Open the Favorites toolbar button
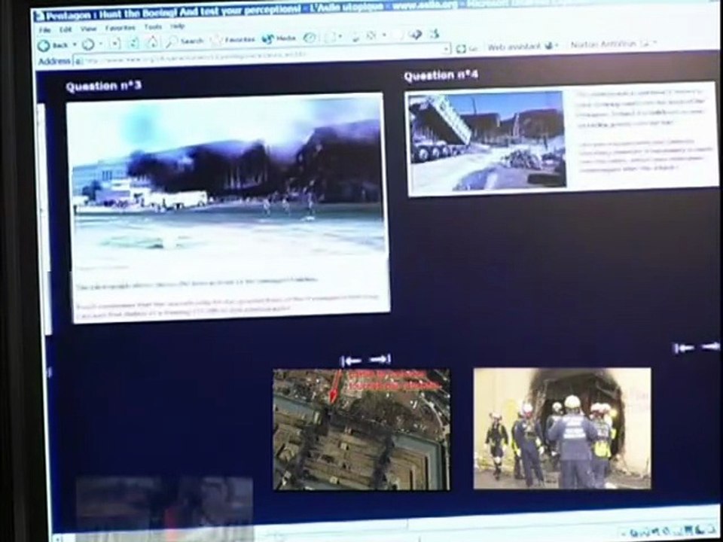 tap(233, 40)
